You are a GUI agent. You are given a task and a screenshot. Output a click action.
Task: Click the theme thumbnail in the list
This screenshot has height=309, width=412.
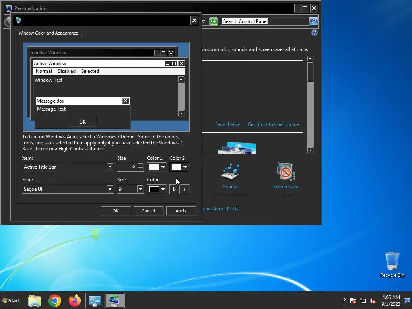pyautogui.click(x=237, y=148)
